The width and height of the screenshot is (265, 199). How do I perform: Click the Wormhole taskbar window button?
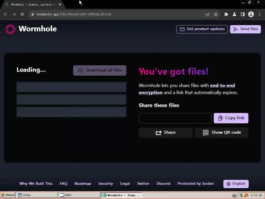122,195
